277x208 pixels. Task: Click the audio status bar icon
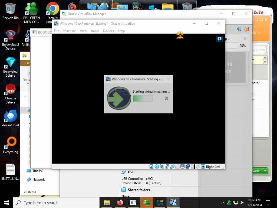(162, 167)
